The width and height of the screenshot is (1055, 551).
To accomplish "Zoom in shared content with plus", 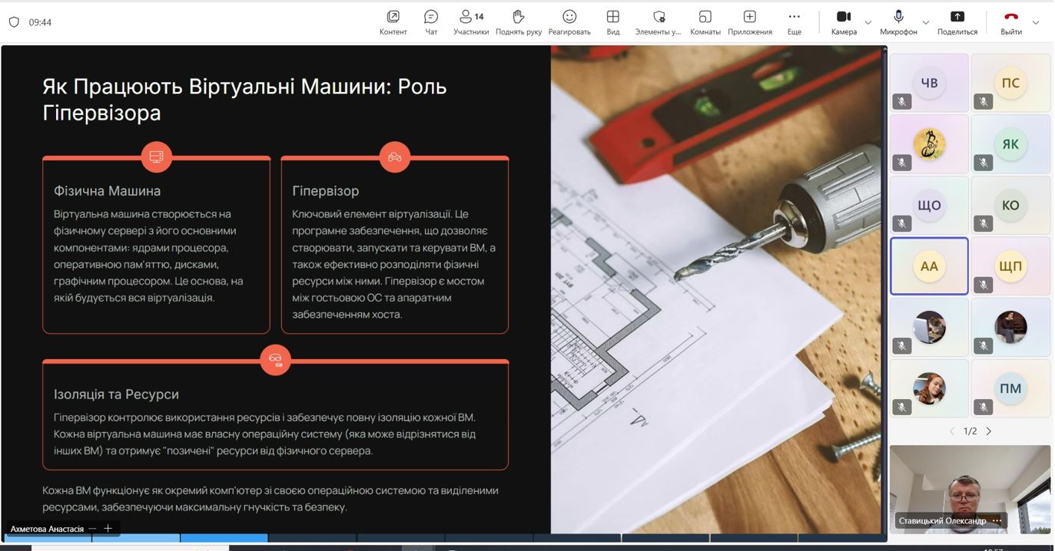I will [108, 528].
